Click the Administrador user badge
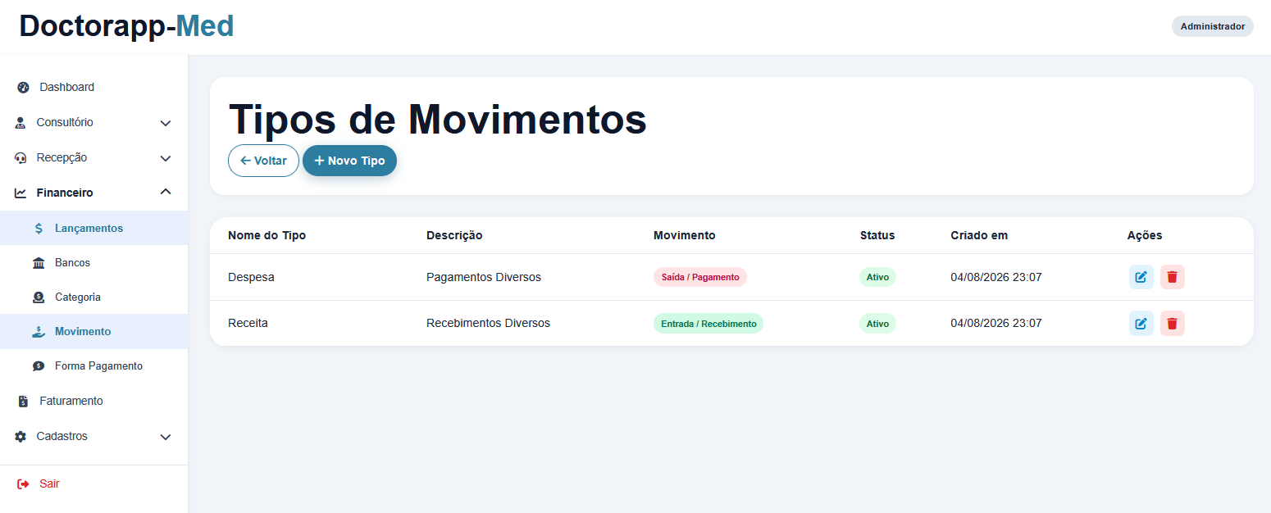This screenshot has height=513, width=1271. tap(1212, 26)
